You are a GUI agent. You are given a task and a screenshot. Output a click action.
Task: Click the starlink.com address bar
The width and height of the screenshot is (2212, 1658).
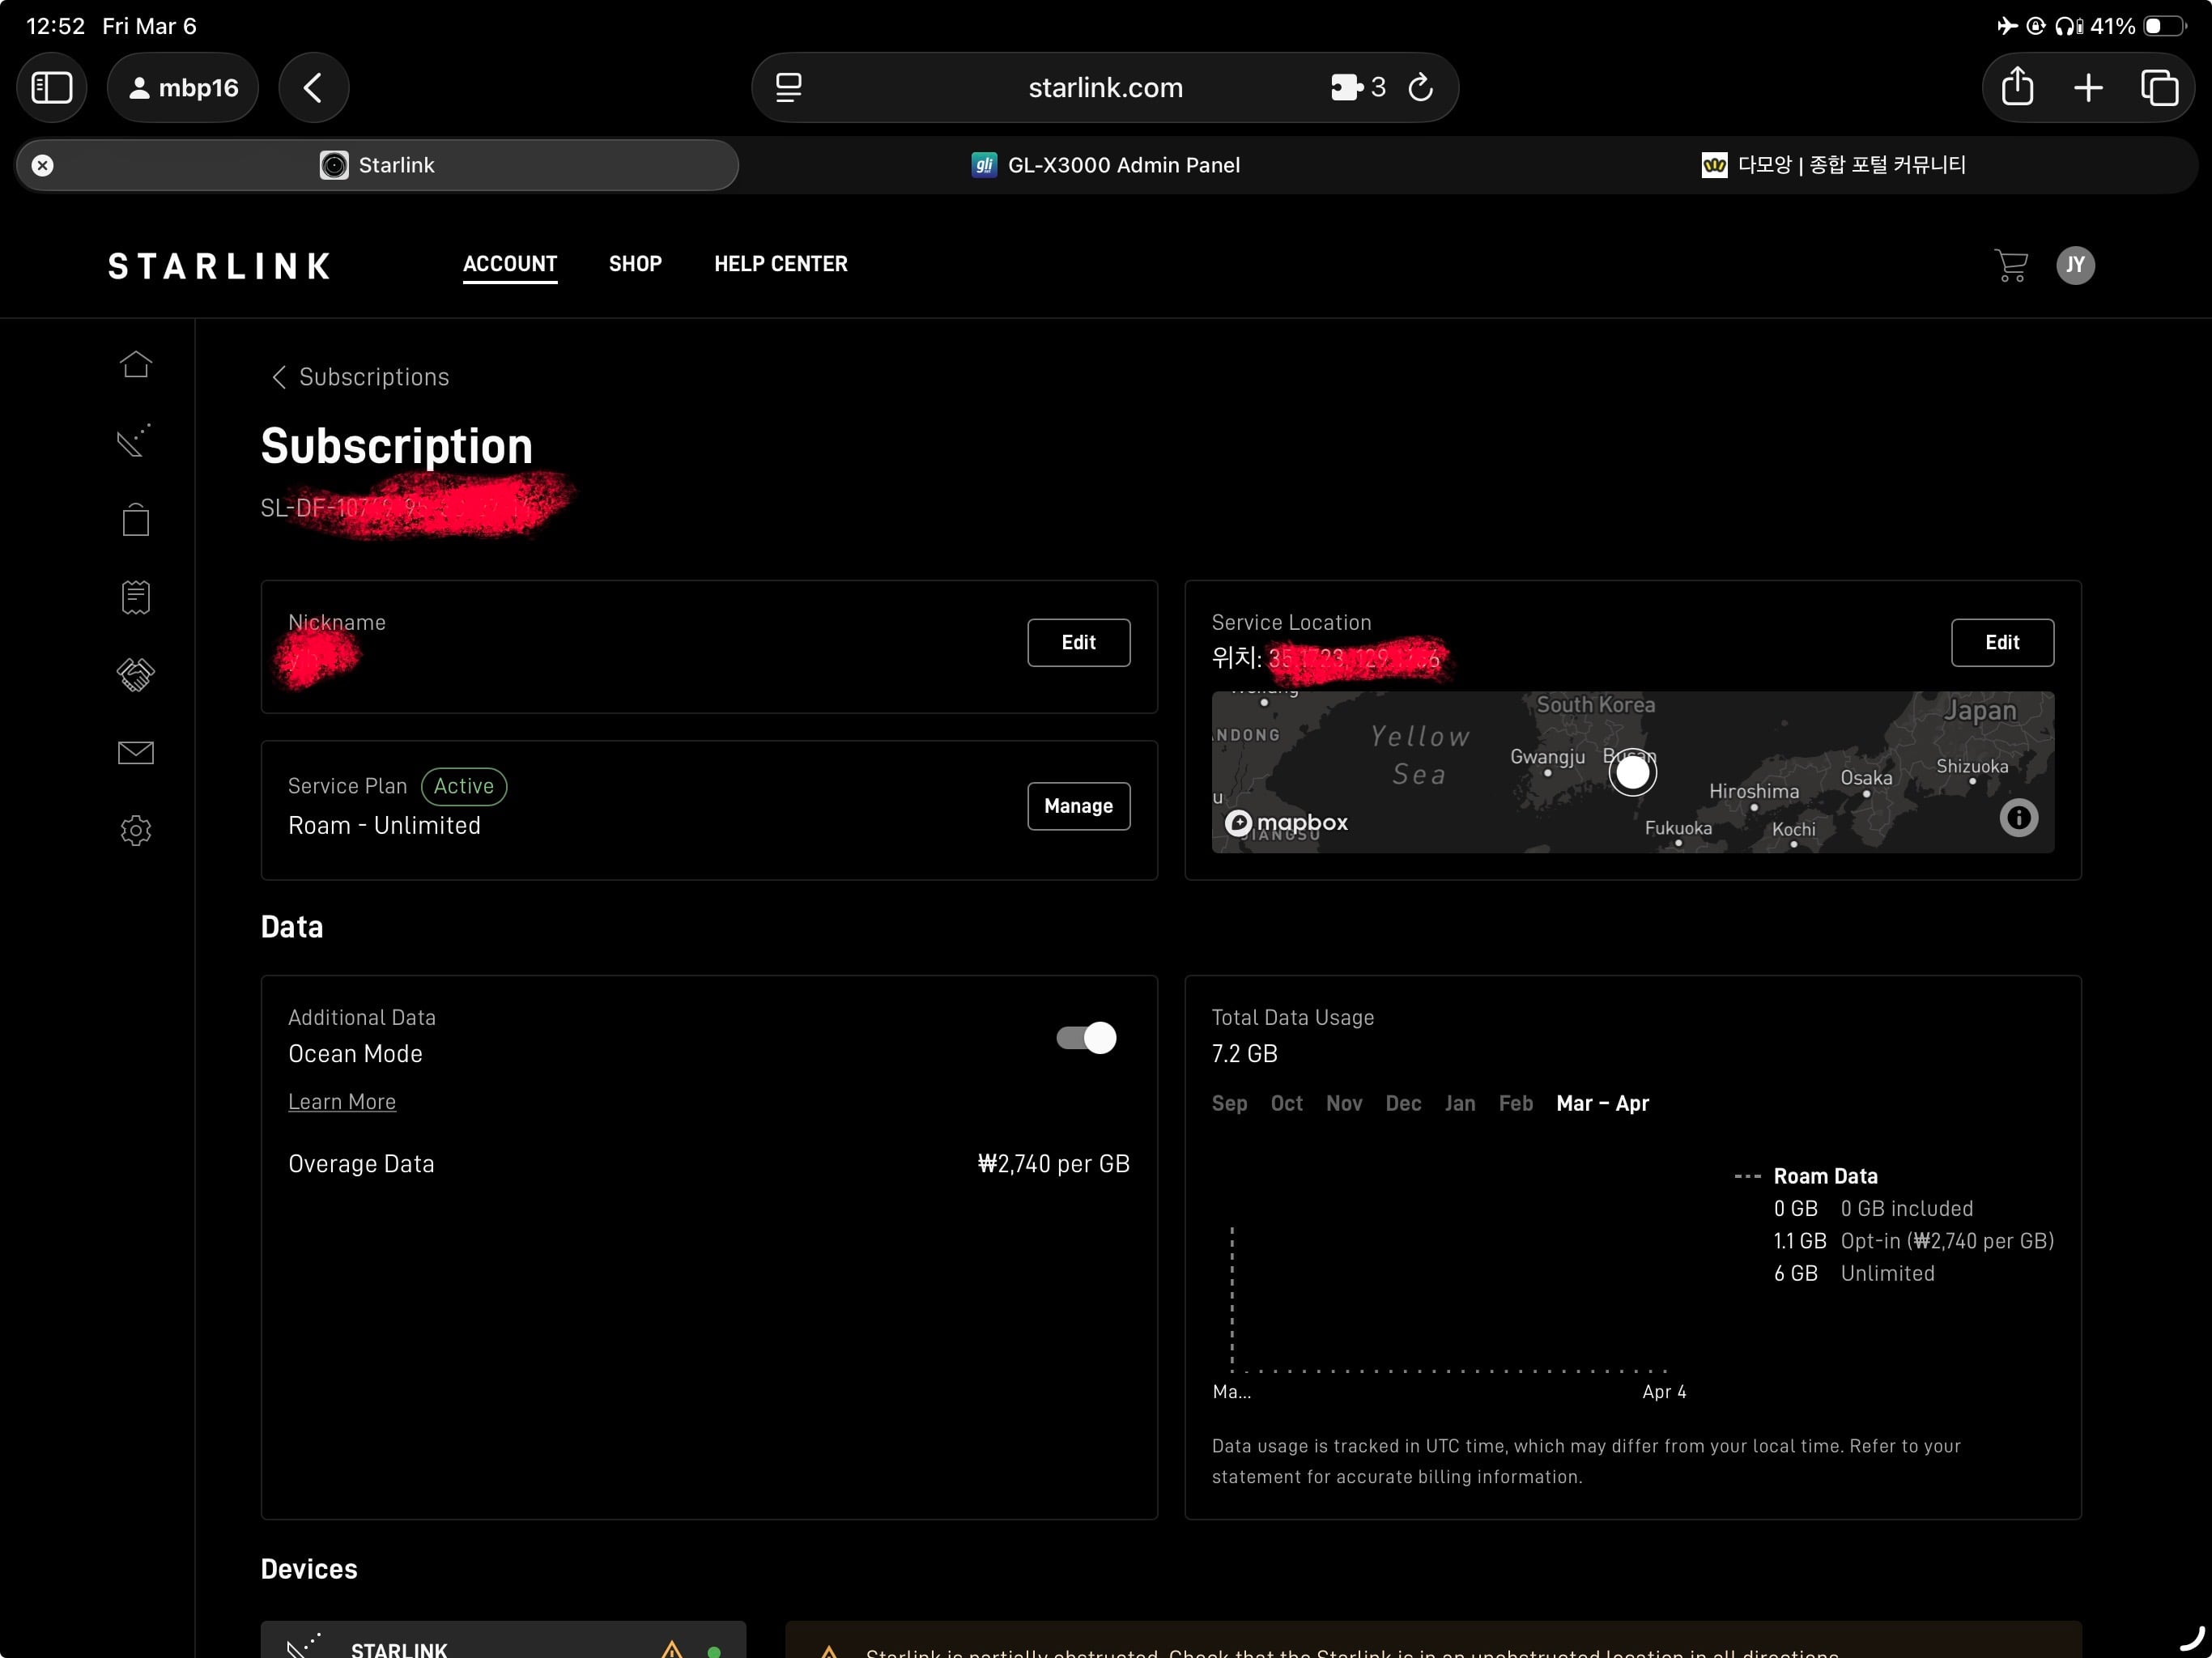pos(1105,88)
